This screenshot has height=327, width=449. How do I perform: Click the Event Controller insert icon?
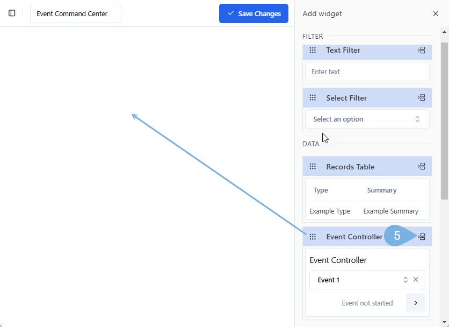point(422,237)
